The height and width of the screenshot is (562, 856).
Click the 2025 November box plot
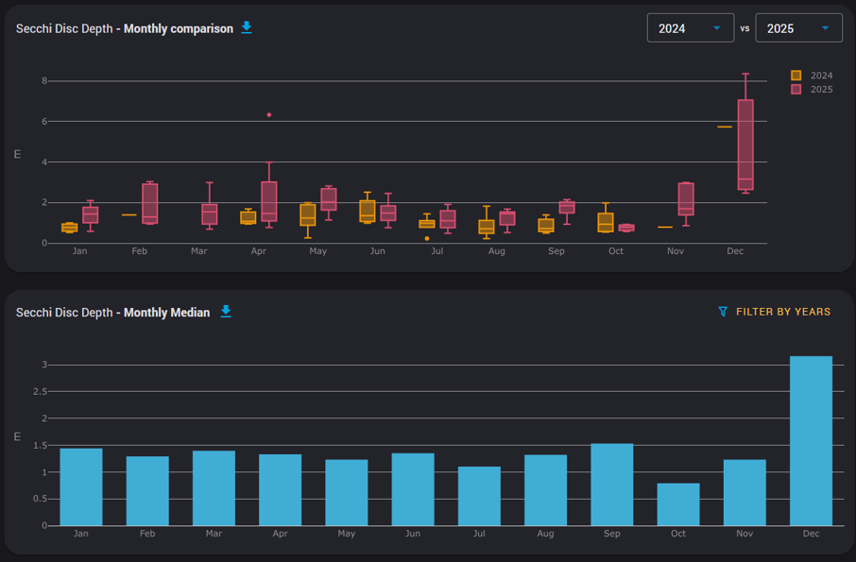pyautogui.click(x=686, y=199)
